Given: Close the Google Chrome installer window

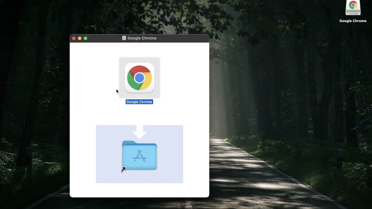Looking at the screenshot, I should click(x=74, y=38).
